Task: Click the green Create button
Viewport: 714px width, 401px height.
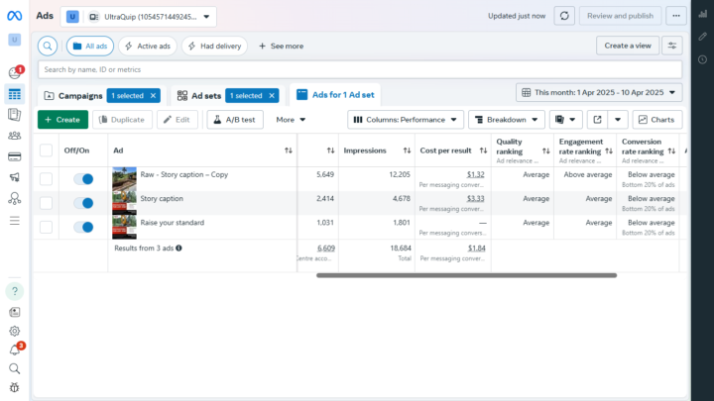Action: pyautogui.click(x=62, y=120)
